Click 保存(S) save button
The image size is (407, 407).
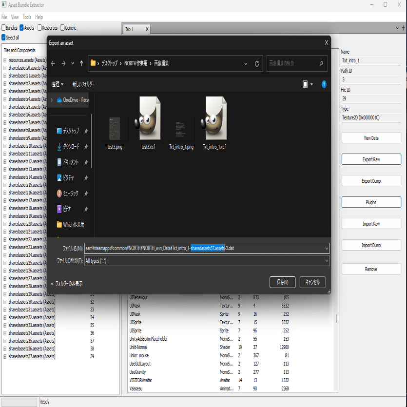(x=282, y=282)
